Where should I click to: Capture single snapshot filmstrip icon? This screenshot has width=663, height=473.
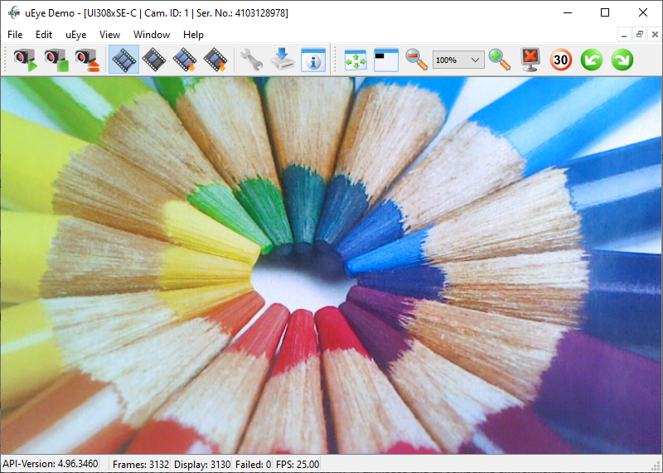(154, 60)
